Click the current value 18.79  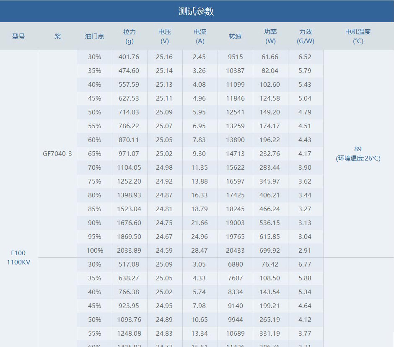199,209
